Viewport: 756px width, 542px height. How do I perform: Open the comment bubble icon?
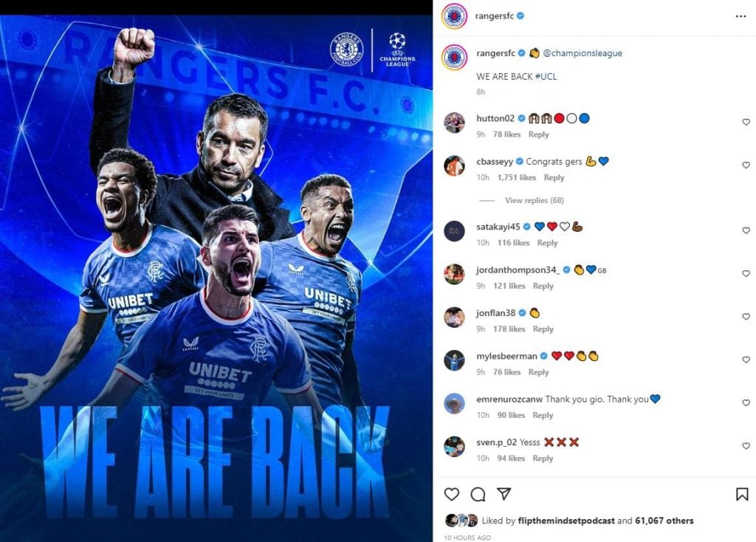pyautogui.click(x=478, y=494)
